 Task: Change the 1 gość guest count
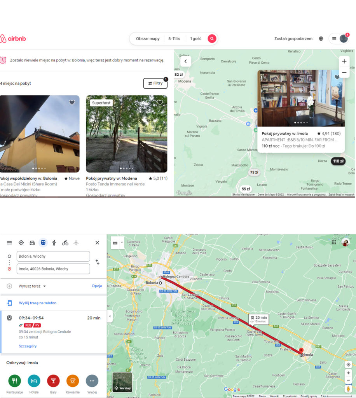click(x=195, y=38)
